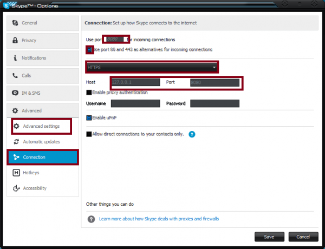Click the Connection heading description text
This screenshot has height=249, width=325.
tap(154, 23)
